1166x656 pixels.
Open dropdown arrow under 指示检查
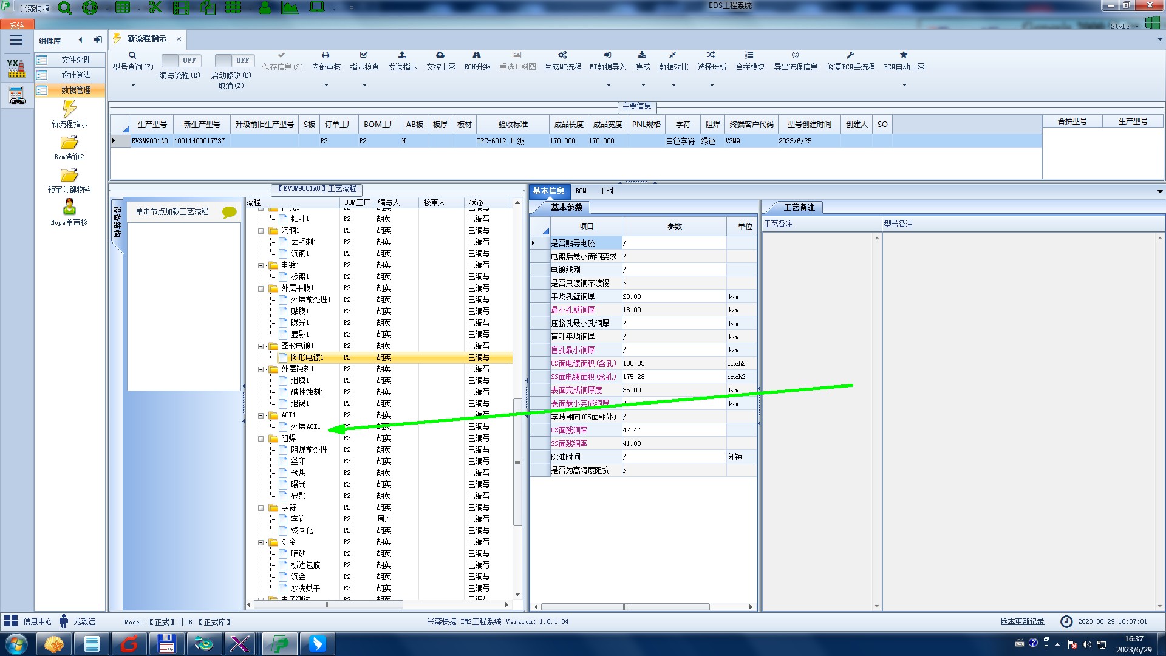coord(364,85)
